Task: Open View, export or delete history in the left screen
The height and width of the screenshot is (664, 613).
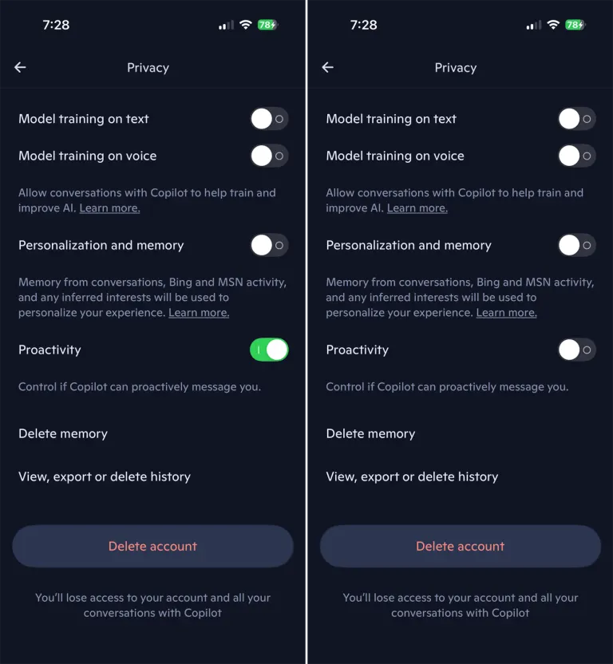Action: tap(105, 477)
